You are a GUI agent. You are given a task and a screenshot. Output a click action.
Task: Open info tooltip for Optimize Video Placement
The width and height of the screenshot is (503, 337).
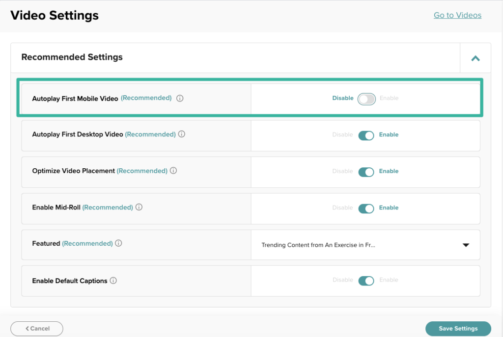(x=173, y=171)
